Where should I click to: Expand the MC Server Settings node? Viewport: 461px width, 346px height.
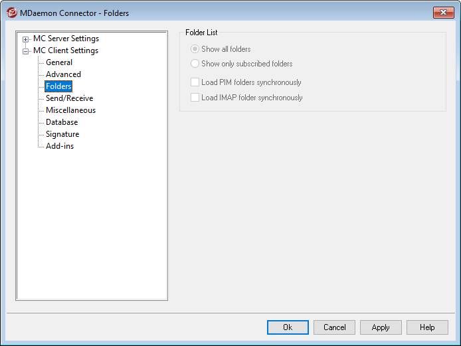pyautogui.click(x=25, y=39)
